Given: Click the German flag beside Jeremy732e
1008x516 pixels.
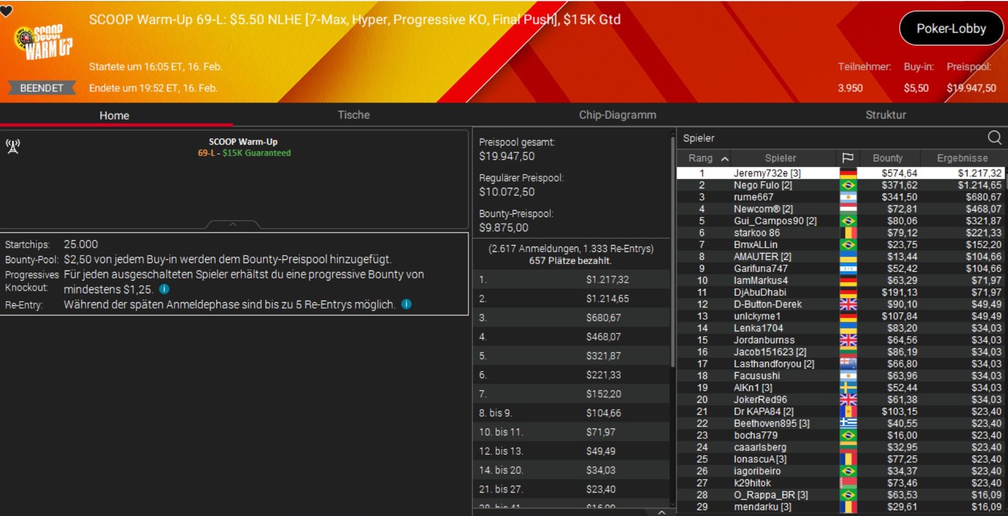Looking at the screenshot, I should coord(848,173).
